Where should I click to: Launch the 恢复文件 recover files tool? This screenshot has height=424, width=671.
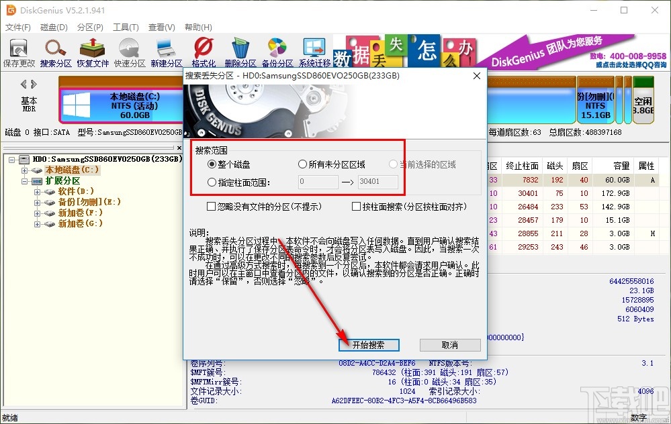click(x=93, y=52)
